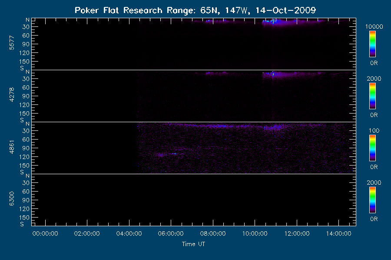
Task: Click the 04:00:00 time label
Action: click(129, 234)
